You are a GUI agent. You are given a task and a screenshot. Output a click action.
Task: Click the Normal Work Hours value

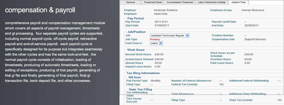pos(159,55)
